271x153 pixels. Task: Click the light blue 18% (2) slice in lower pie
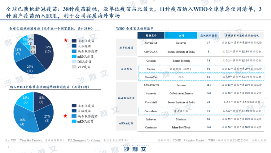point(26,100)
